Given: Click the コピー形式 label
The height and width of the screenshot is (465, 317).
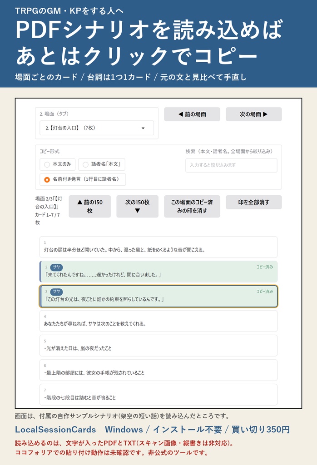Looking at the screenshot, I should point(50,151).
